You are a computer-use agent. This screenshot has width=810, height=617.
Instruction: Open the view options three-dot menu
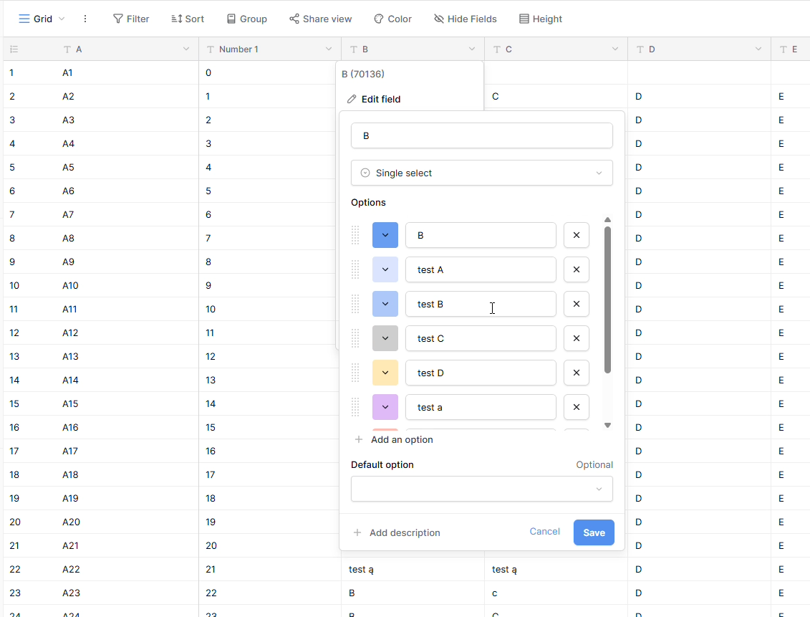85,19
